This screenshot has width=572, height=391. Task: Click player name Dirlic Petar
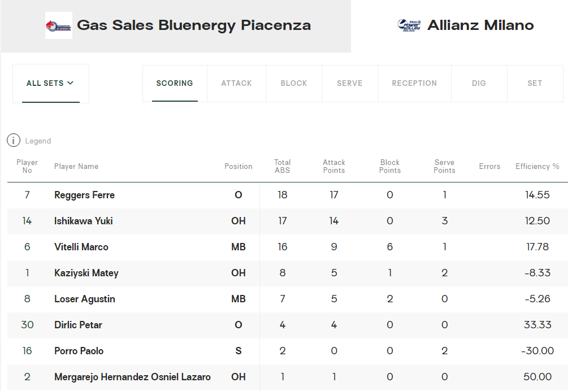click(78, 325)
